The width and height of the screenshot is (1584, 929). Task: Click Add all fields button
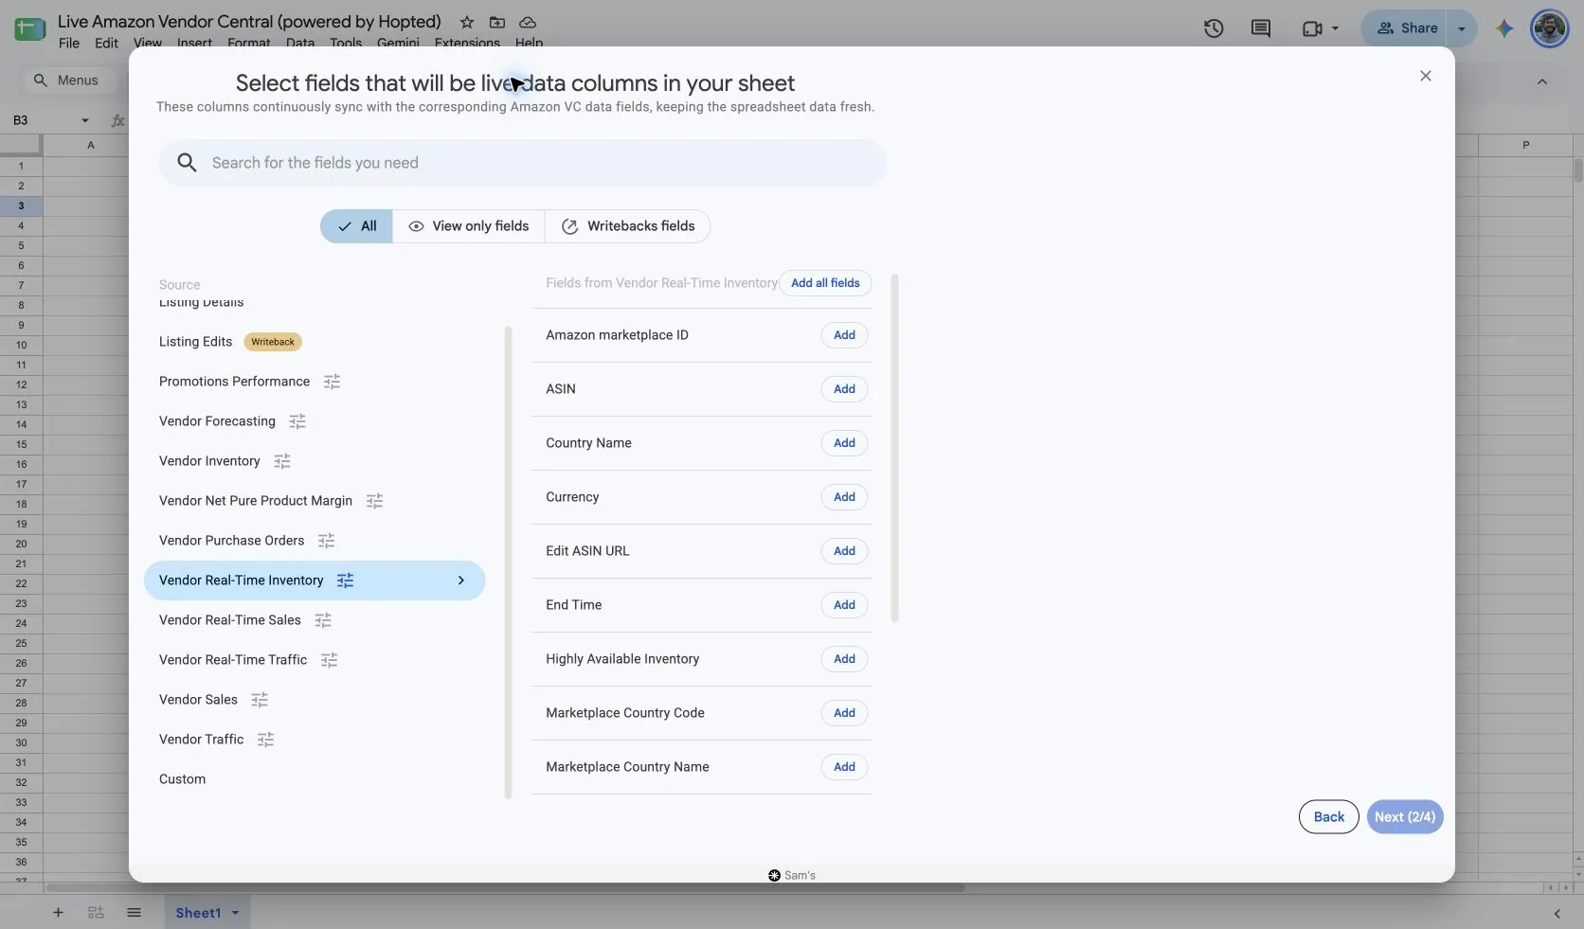pos(825,283)
